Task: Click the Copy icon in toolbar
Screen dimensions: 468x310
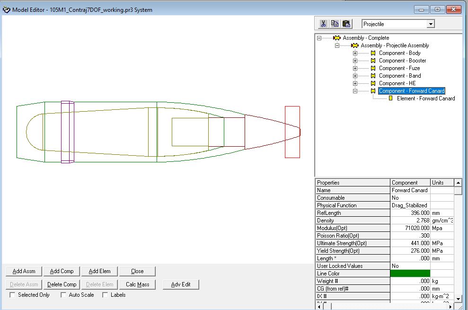Action: (335, 24)
